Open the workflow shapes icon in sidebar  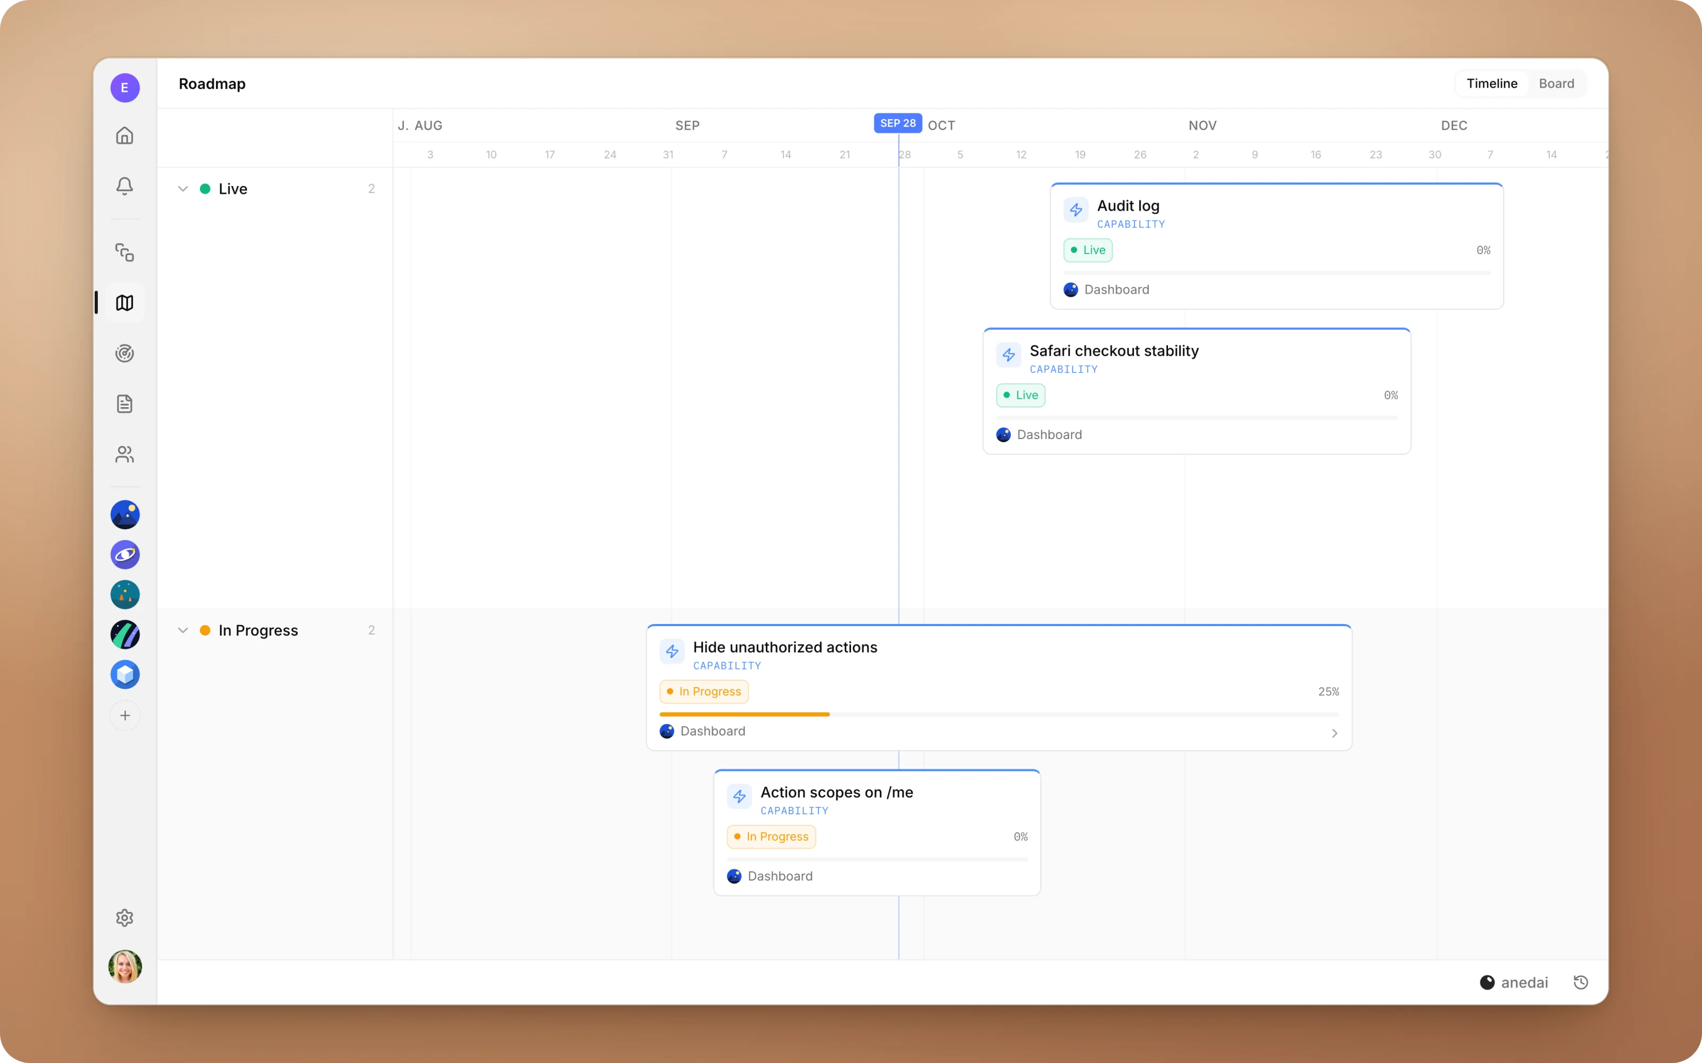(124, 252)
